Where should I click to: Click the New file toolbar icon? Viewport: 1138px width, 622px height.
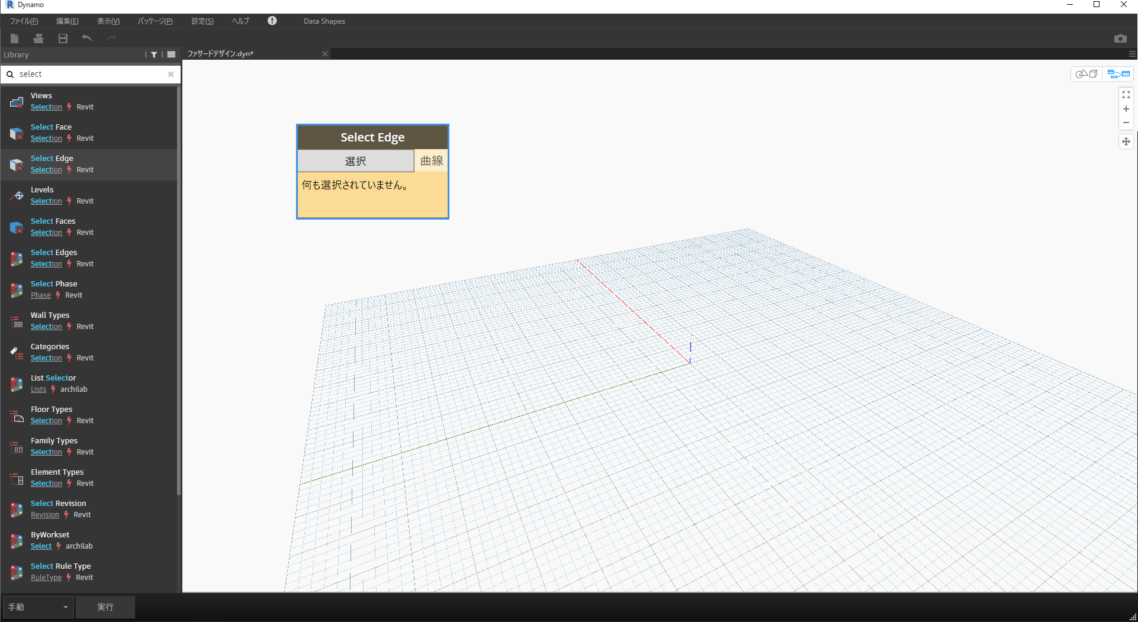15,38
